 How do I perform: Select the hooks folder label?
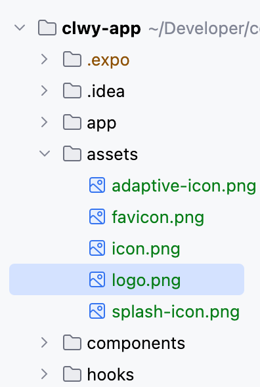coord(110,374)
